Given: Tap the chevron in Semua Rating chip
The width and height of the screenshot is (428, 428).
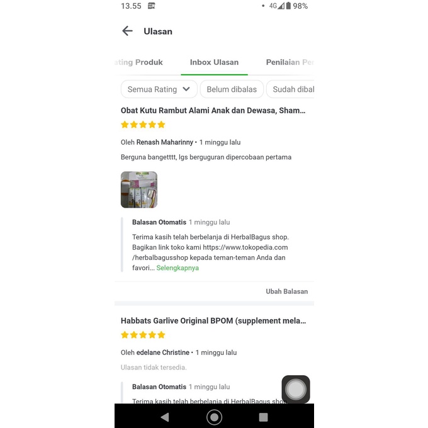Looking at the screenshot, I should [186, 89].
